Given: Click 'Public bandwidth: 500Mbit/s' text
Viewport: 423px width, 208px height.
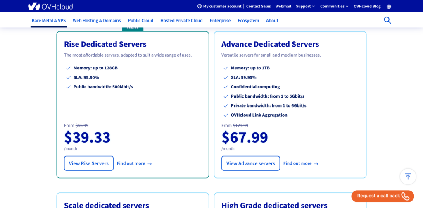Looking at the screenshot, I should [x=103, y=87].
